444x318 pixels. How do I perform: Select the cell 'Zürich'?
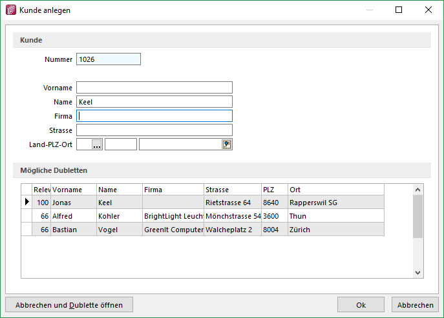click(336, 230)
